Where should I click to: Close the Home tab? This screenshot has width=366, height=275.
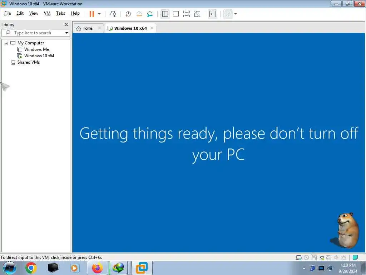pos(100,28)
